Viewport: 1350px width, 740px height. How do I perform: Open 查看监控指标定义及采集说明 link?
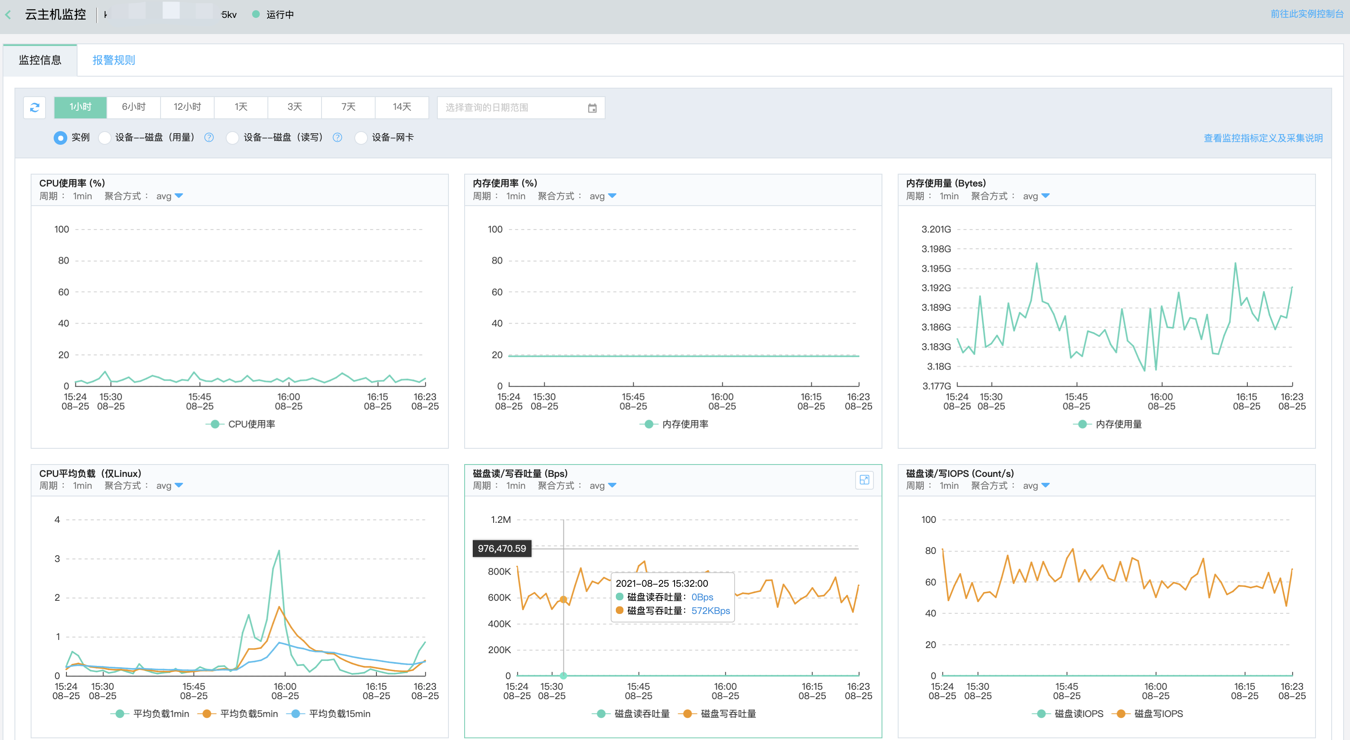[x=1263, y=138]
